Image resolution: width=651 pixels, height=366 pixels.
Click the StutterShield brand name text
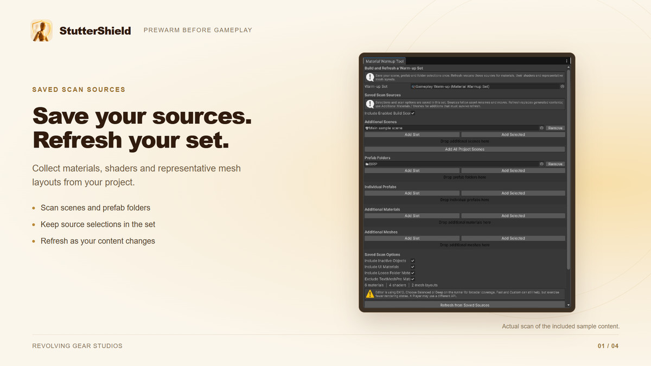[x=95, y=31]
